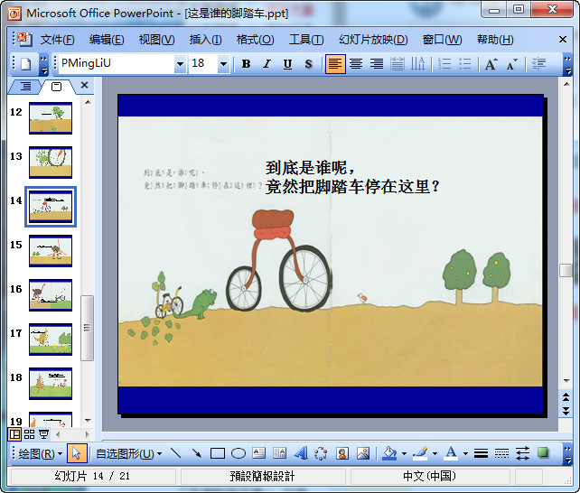
Task: Toggle Underline formatting
Action: pyautogui.click(x=287, y=64)
